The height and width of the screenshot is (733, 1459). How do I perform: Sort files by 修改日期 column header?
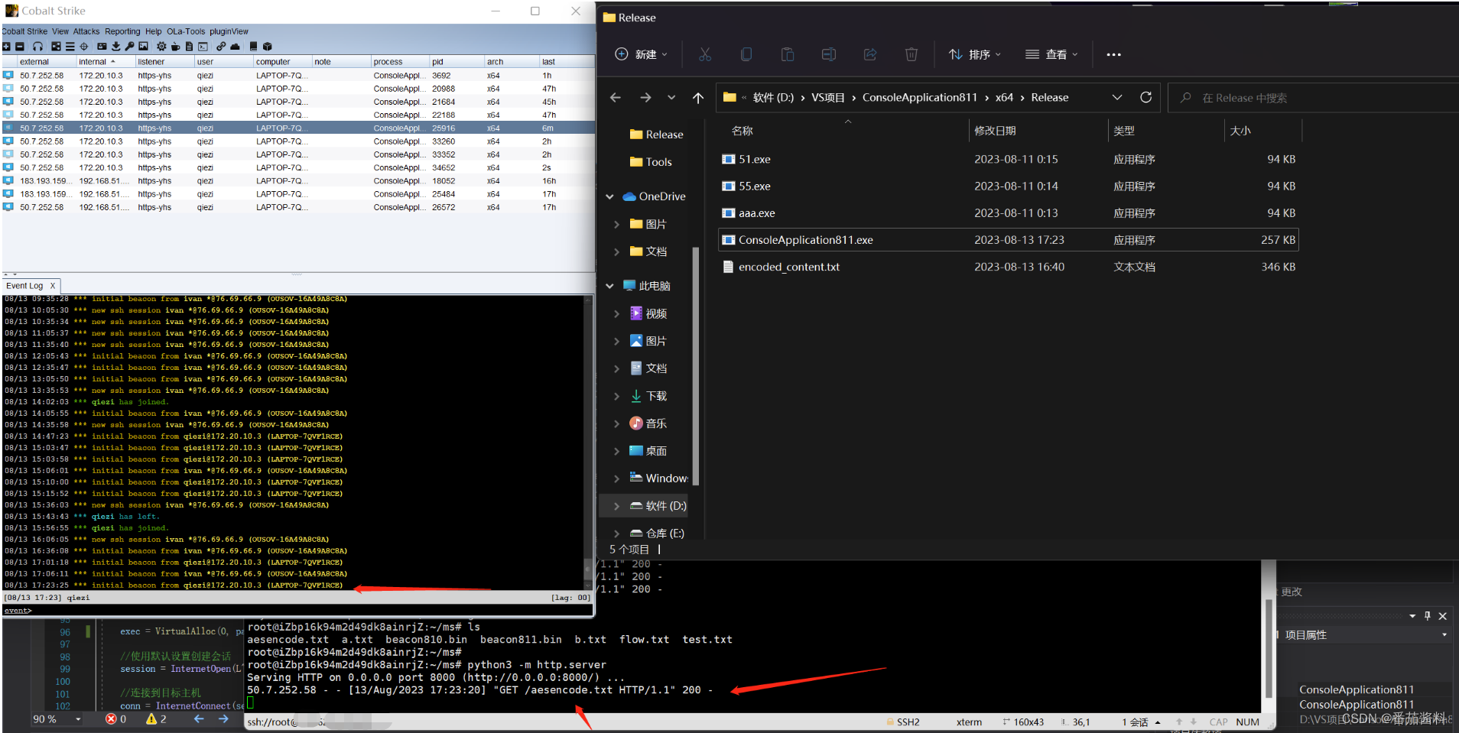click(x=1038, y=131)
